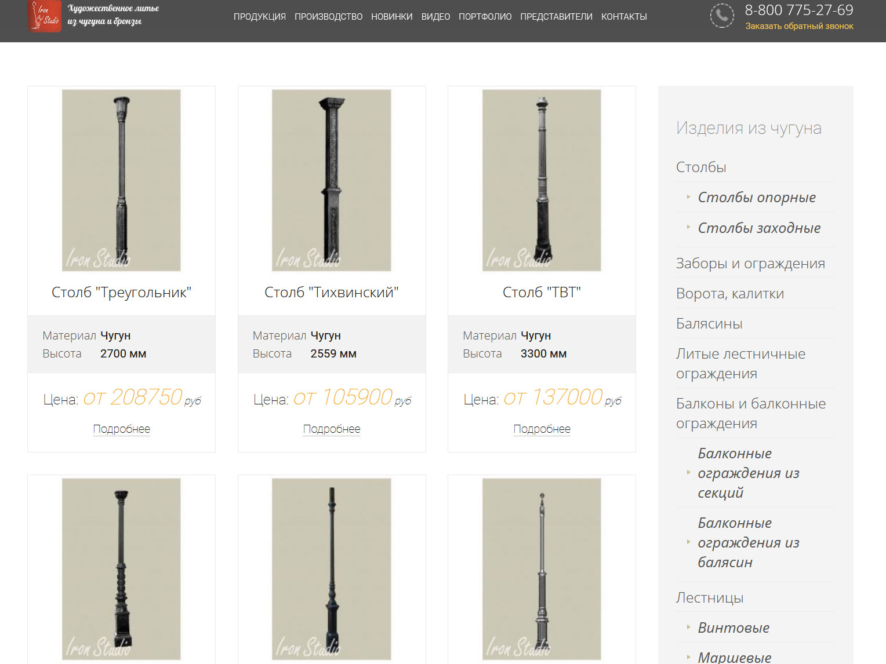886x664 pixels.
Task: Open Заборы и ограждения category
Action: pyautogui.click(x=750, y=263)
